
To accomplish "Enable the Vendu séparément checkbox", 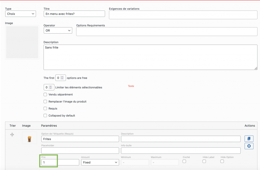I will click(x=45, y=95).
